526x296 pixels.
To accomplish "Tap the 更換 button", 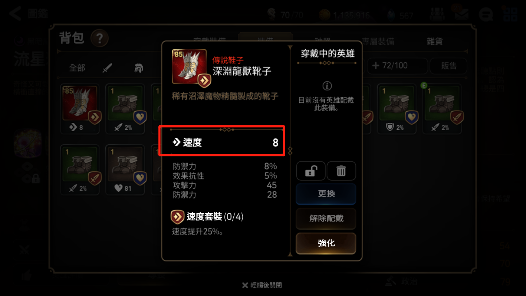I will point(326,194).
